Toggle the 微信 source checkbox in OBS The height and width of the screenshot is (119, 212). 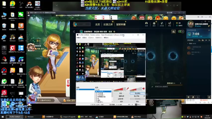(96, 100)
